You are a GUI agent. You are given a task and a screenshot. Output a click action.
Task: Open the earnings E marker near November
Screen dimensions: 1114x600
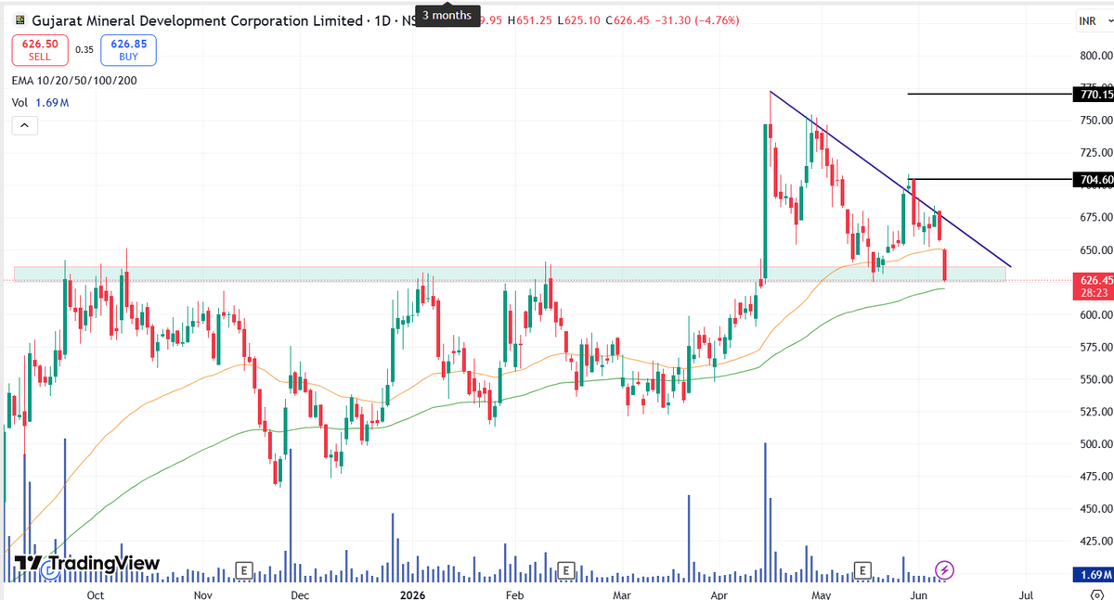click(245, 568)
